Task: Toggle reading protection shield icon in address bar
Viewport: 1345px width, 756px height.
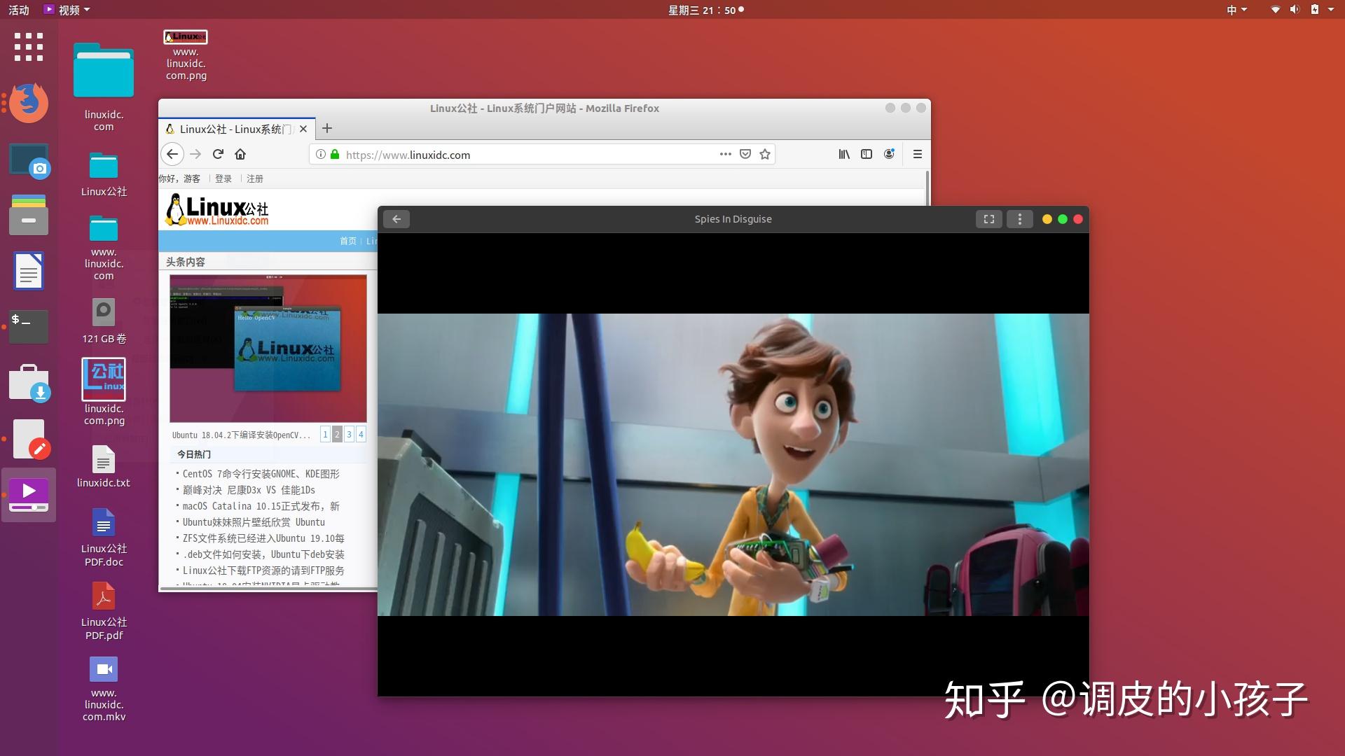Action: [745, 154]
